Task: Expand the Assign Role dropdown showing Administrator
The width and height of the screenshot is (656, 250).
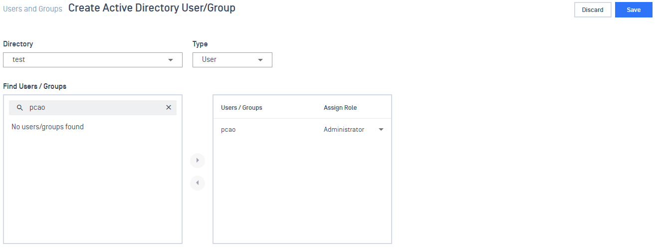Action: (x=353, y=130)
